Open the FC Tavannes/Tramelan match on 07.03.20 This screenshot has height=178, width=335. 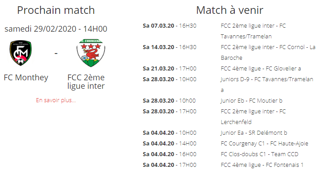253,31
